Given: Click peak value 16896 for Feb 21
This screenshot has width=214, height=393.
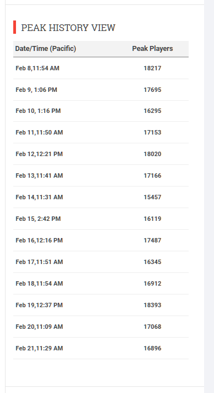Looking at the screenshot, I should (x=152, y=348).
